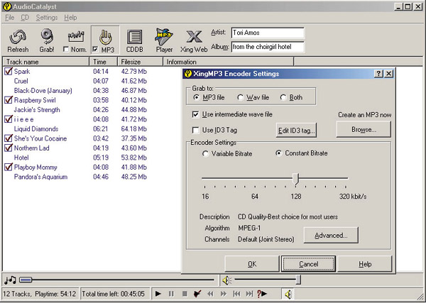Click the rewind playback button
Viewport: 426px width, 303px height.
[x=210, y=294]
